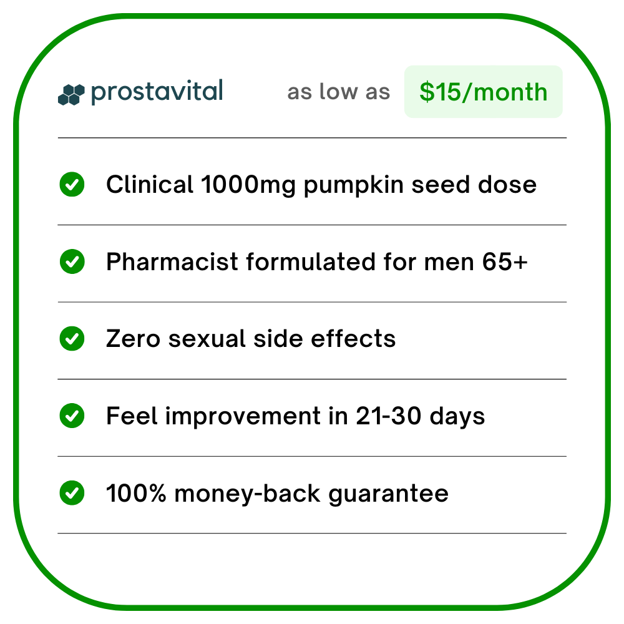Click the checkmark next to Pharmacist formulated
624x624 pixels.
72,262
